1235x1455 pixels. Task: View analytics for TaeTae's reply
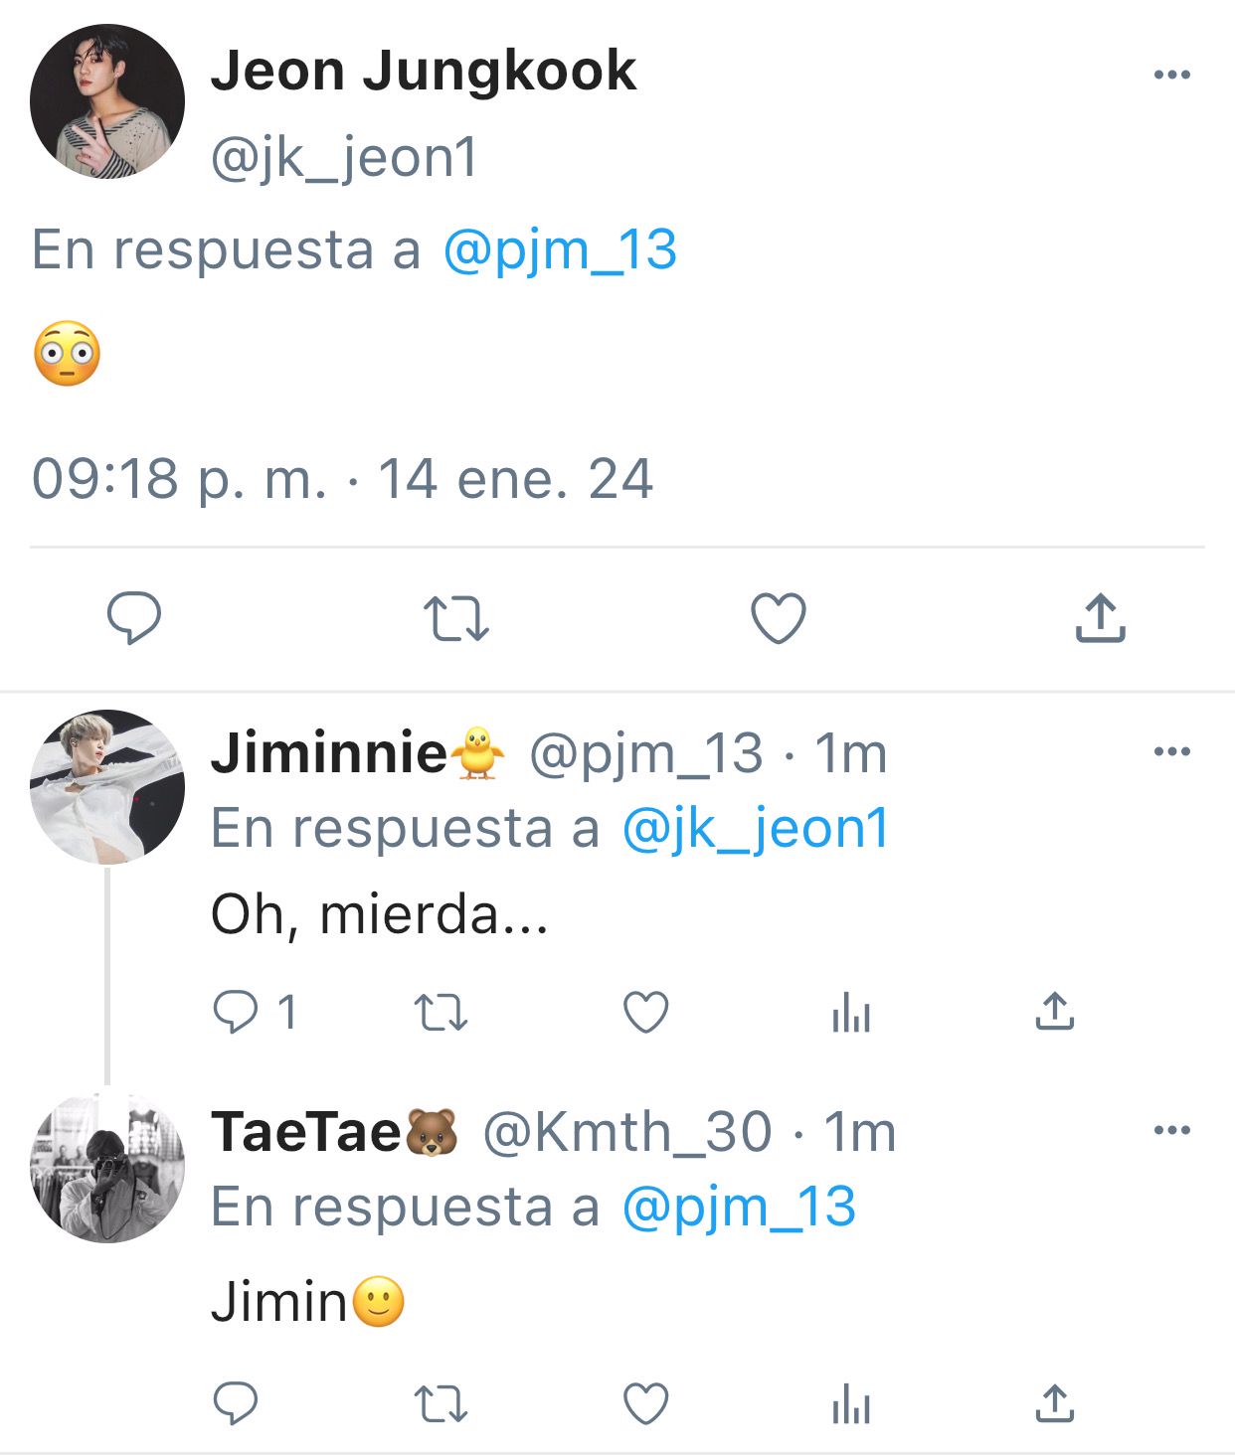coord(851,1403)
